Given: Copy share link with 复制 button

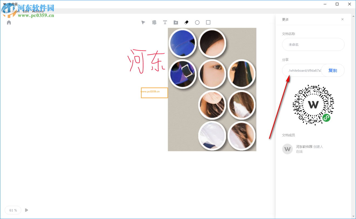Looking at the screenshot, I should coord(333,70).
